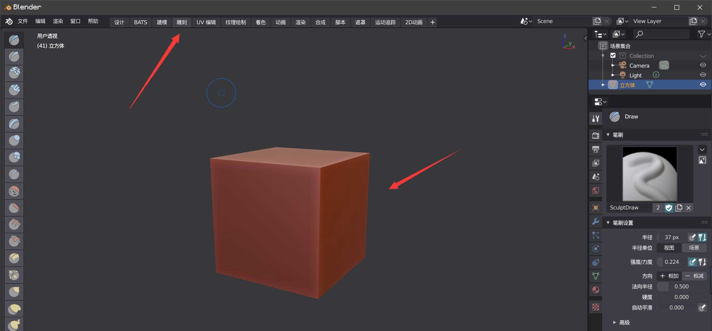Open the outliner filter dropdown
Screen dimensions: 712x331
click(x=704, y=34)
